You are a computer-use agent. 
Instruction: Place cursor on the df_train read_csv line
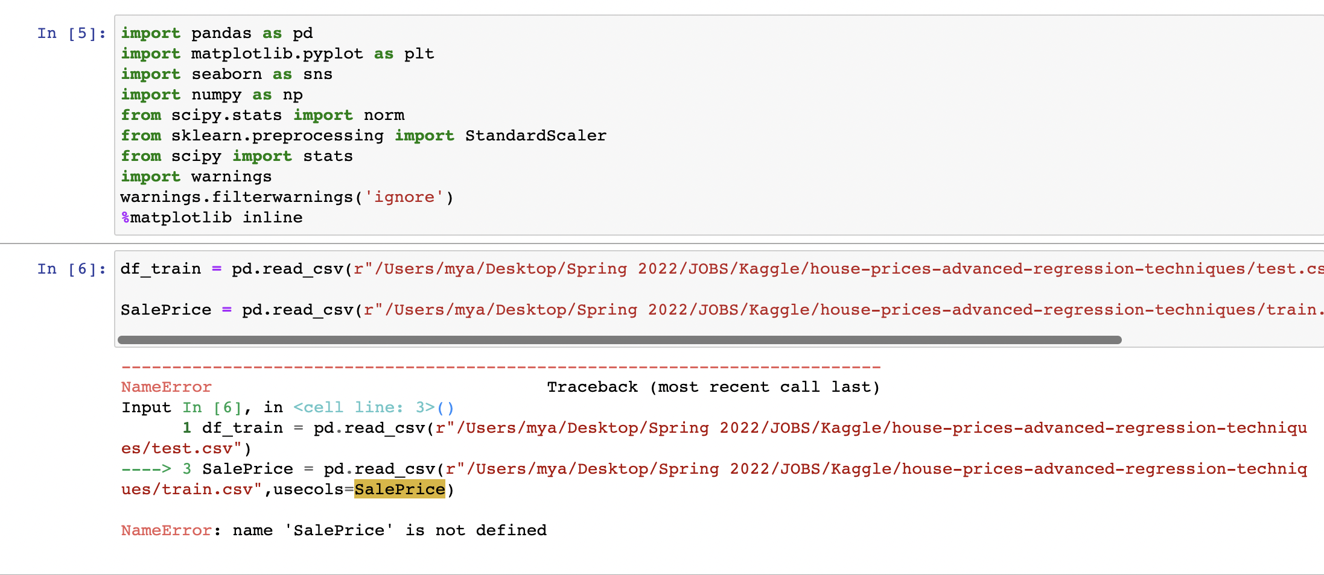(x=422, y=269)
